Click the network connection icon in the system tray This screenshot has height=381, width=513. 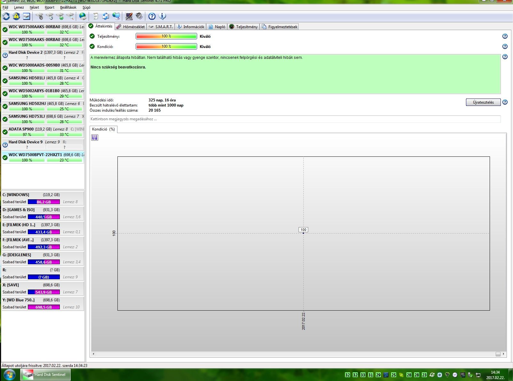click(478, 375)
